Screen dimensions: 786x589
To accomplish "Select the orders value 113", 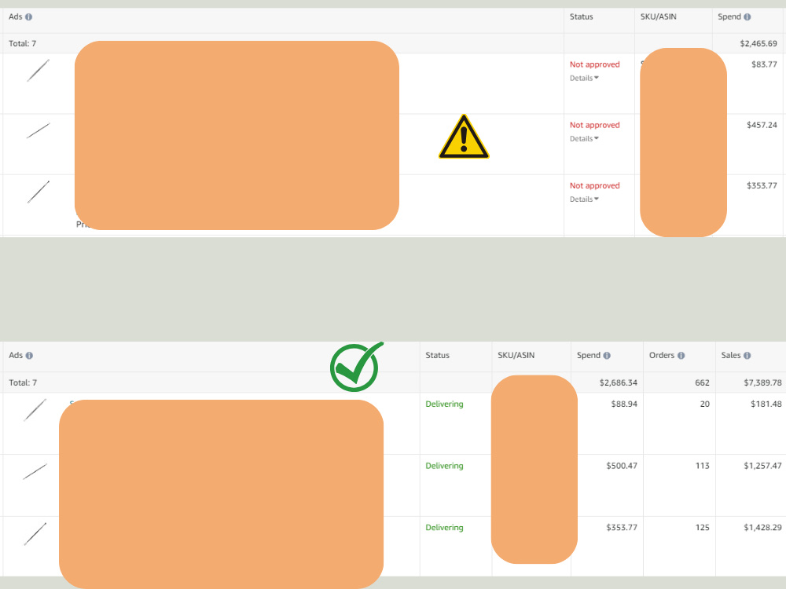I will (x=702, y=466).
